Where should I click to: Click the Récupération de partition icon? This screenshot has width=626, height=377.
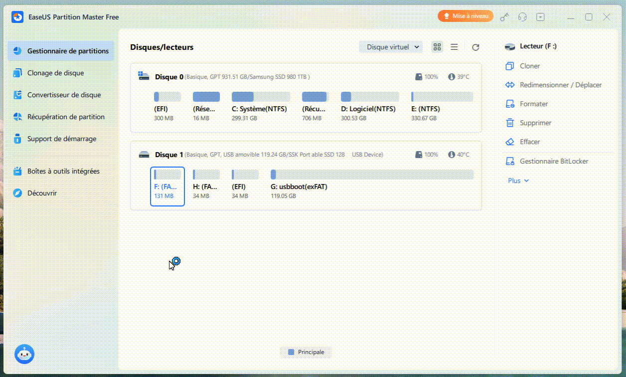coord(17,117)
